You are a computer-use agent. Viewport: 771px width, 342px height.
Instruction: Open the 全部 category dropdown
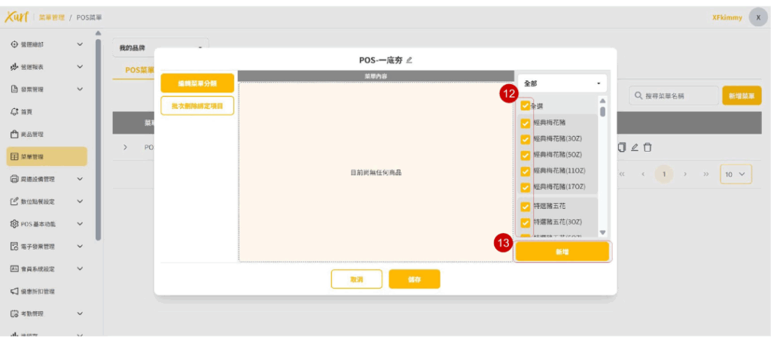562,83
